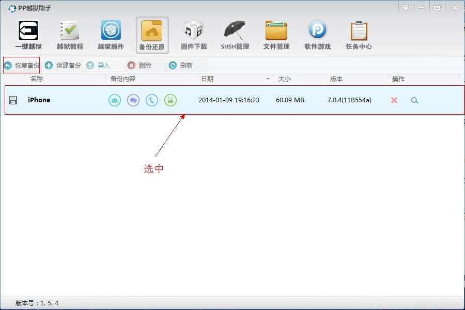Viewport: 465px width, 310px height.
Task: Click the 删除 delete toolbar button
Action: [139, 65]
